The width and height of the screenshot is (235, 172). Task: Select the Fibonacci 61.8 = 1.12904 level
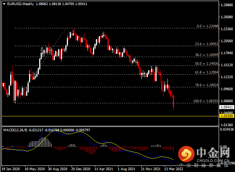point(207,72)
